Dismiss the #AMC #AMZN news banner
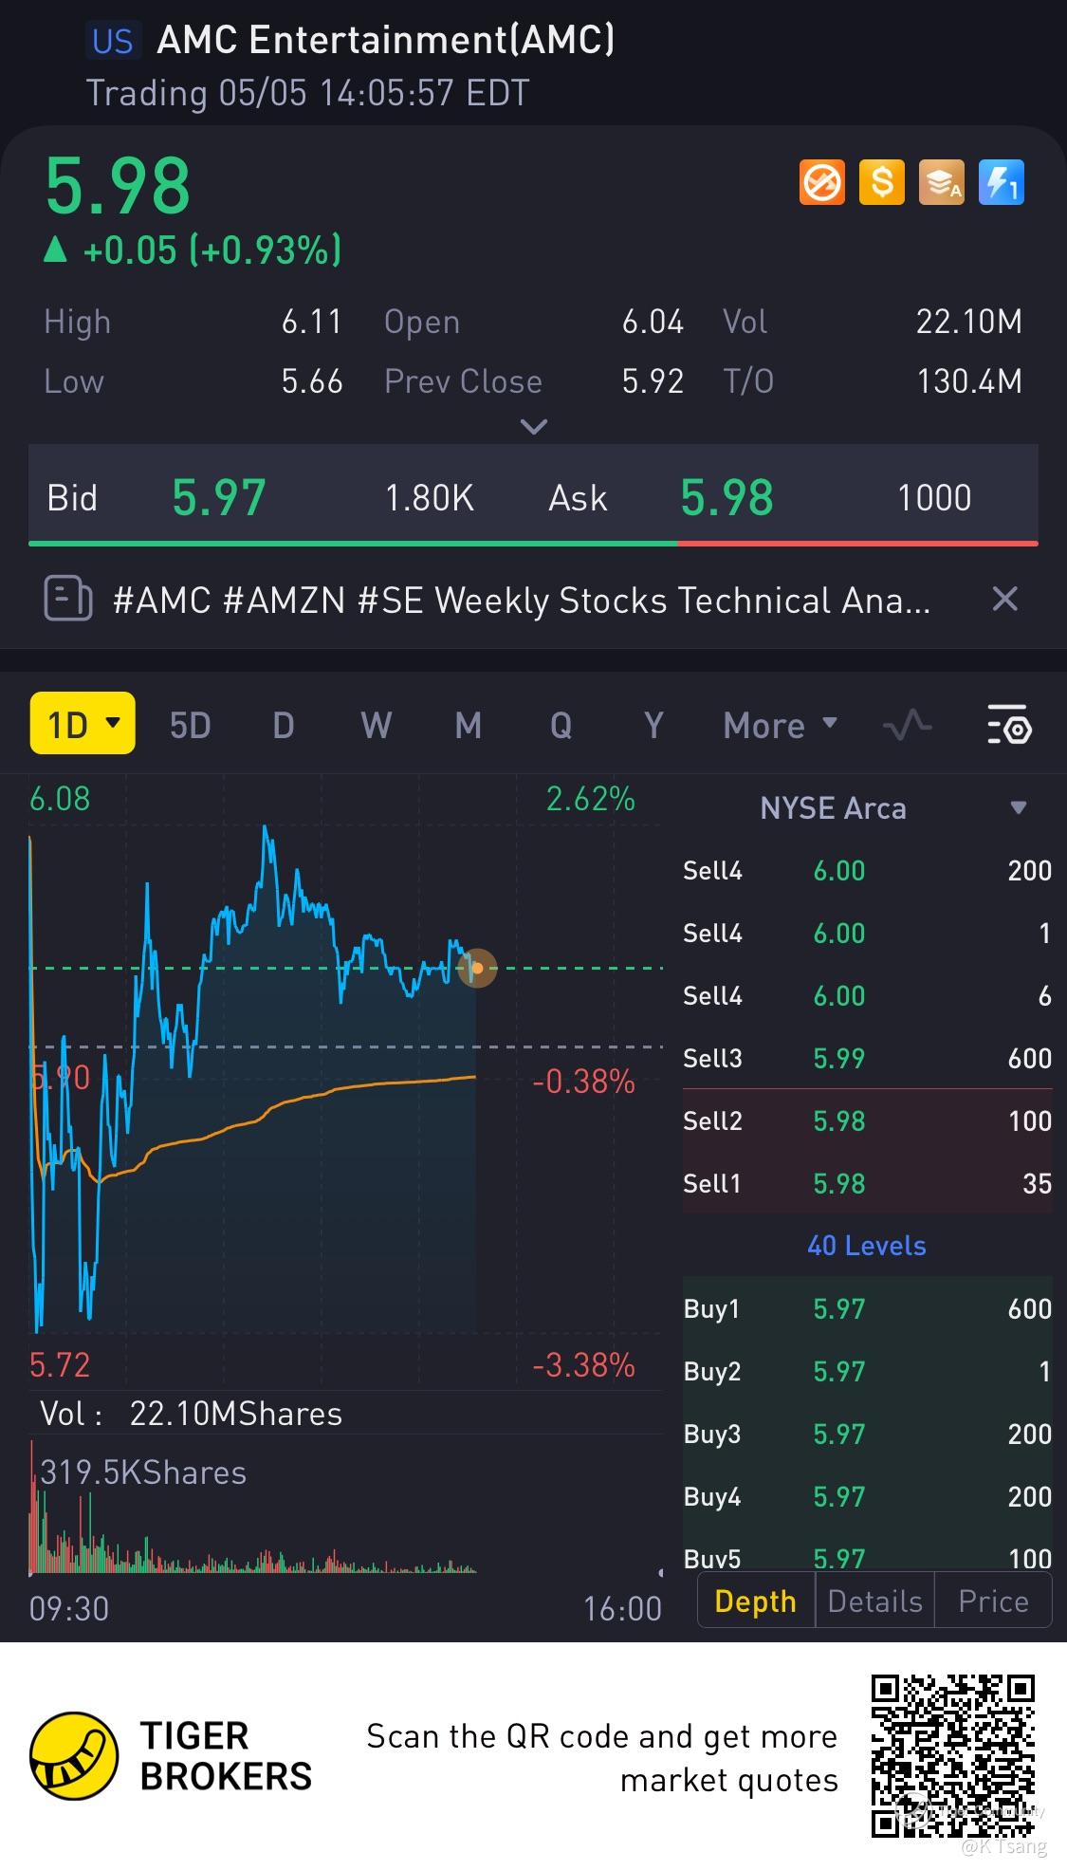The width and height of the screenshot is (1067, 1870). (x=1004, y=599)
